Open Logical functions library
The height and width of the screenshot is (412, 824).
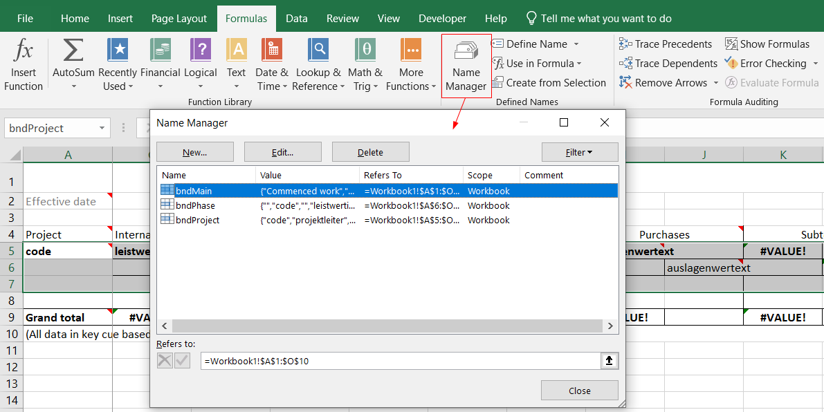click(x=201, y=51)
